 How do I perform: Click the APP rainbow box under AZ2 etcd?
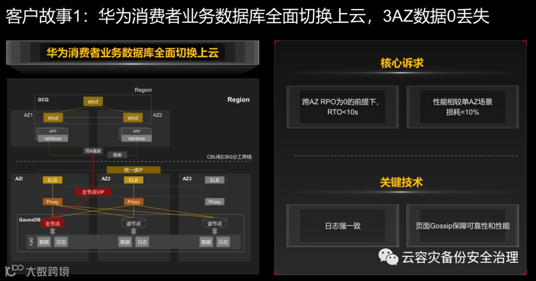pyautogui.click(x=136, y=135)
